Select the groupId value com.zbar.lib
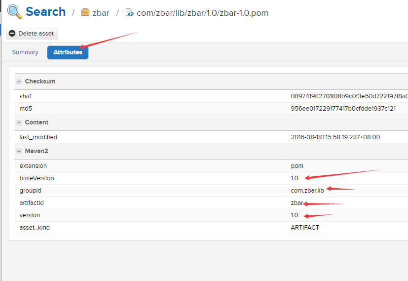The height and width of the screenshot is (281, 408). [307, 191]
